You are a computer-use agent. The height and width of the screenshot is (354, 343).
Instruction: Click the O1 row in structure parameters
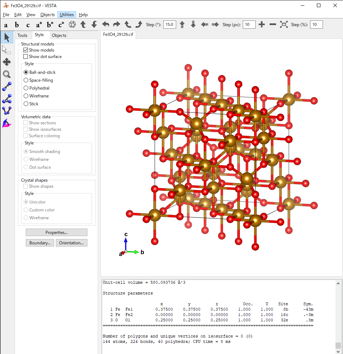(x=212, y=320)
